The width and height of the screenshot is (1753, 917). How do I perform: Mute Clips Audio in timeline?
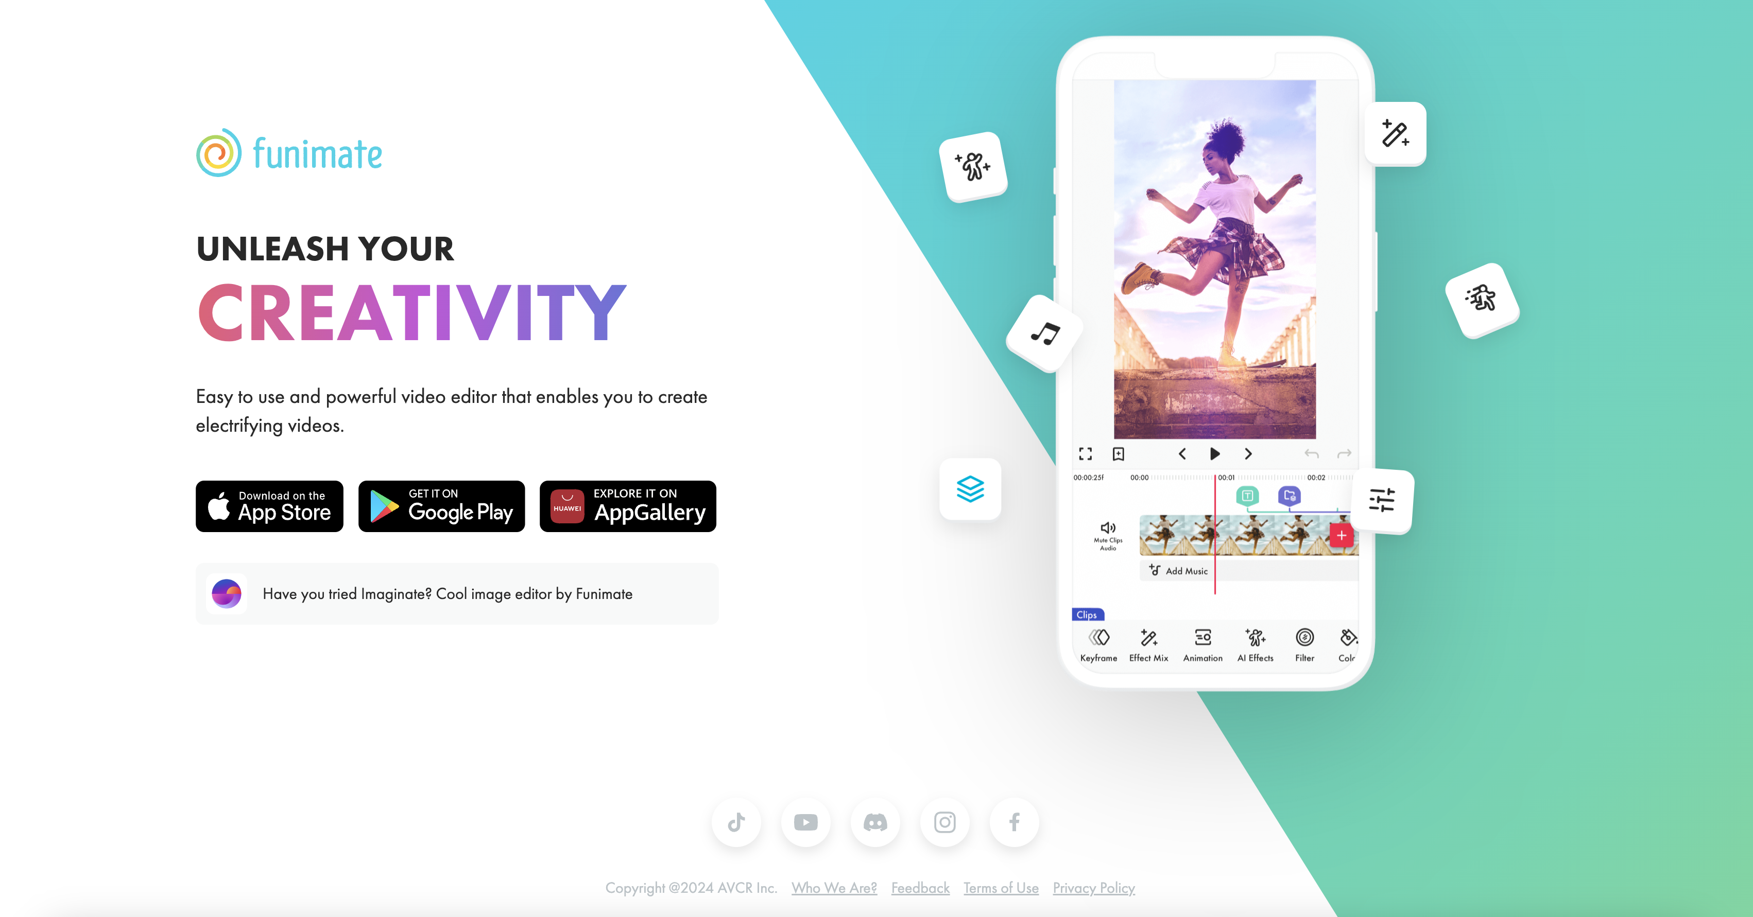click(x=1107, y=535)
